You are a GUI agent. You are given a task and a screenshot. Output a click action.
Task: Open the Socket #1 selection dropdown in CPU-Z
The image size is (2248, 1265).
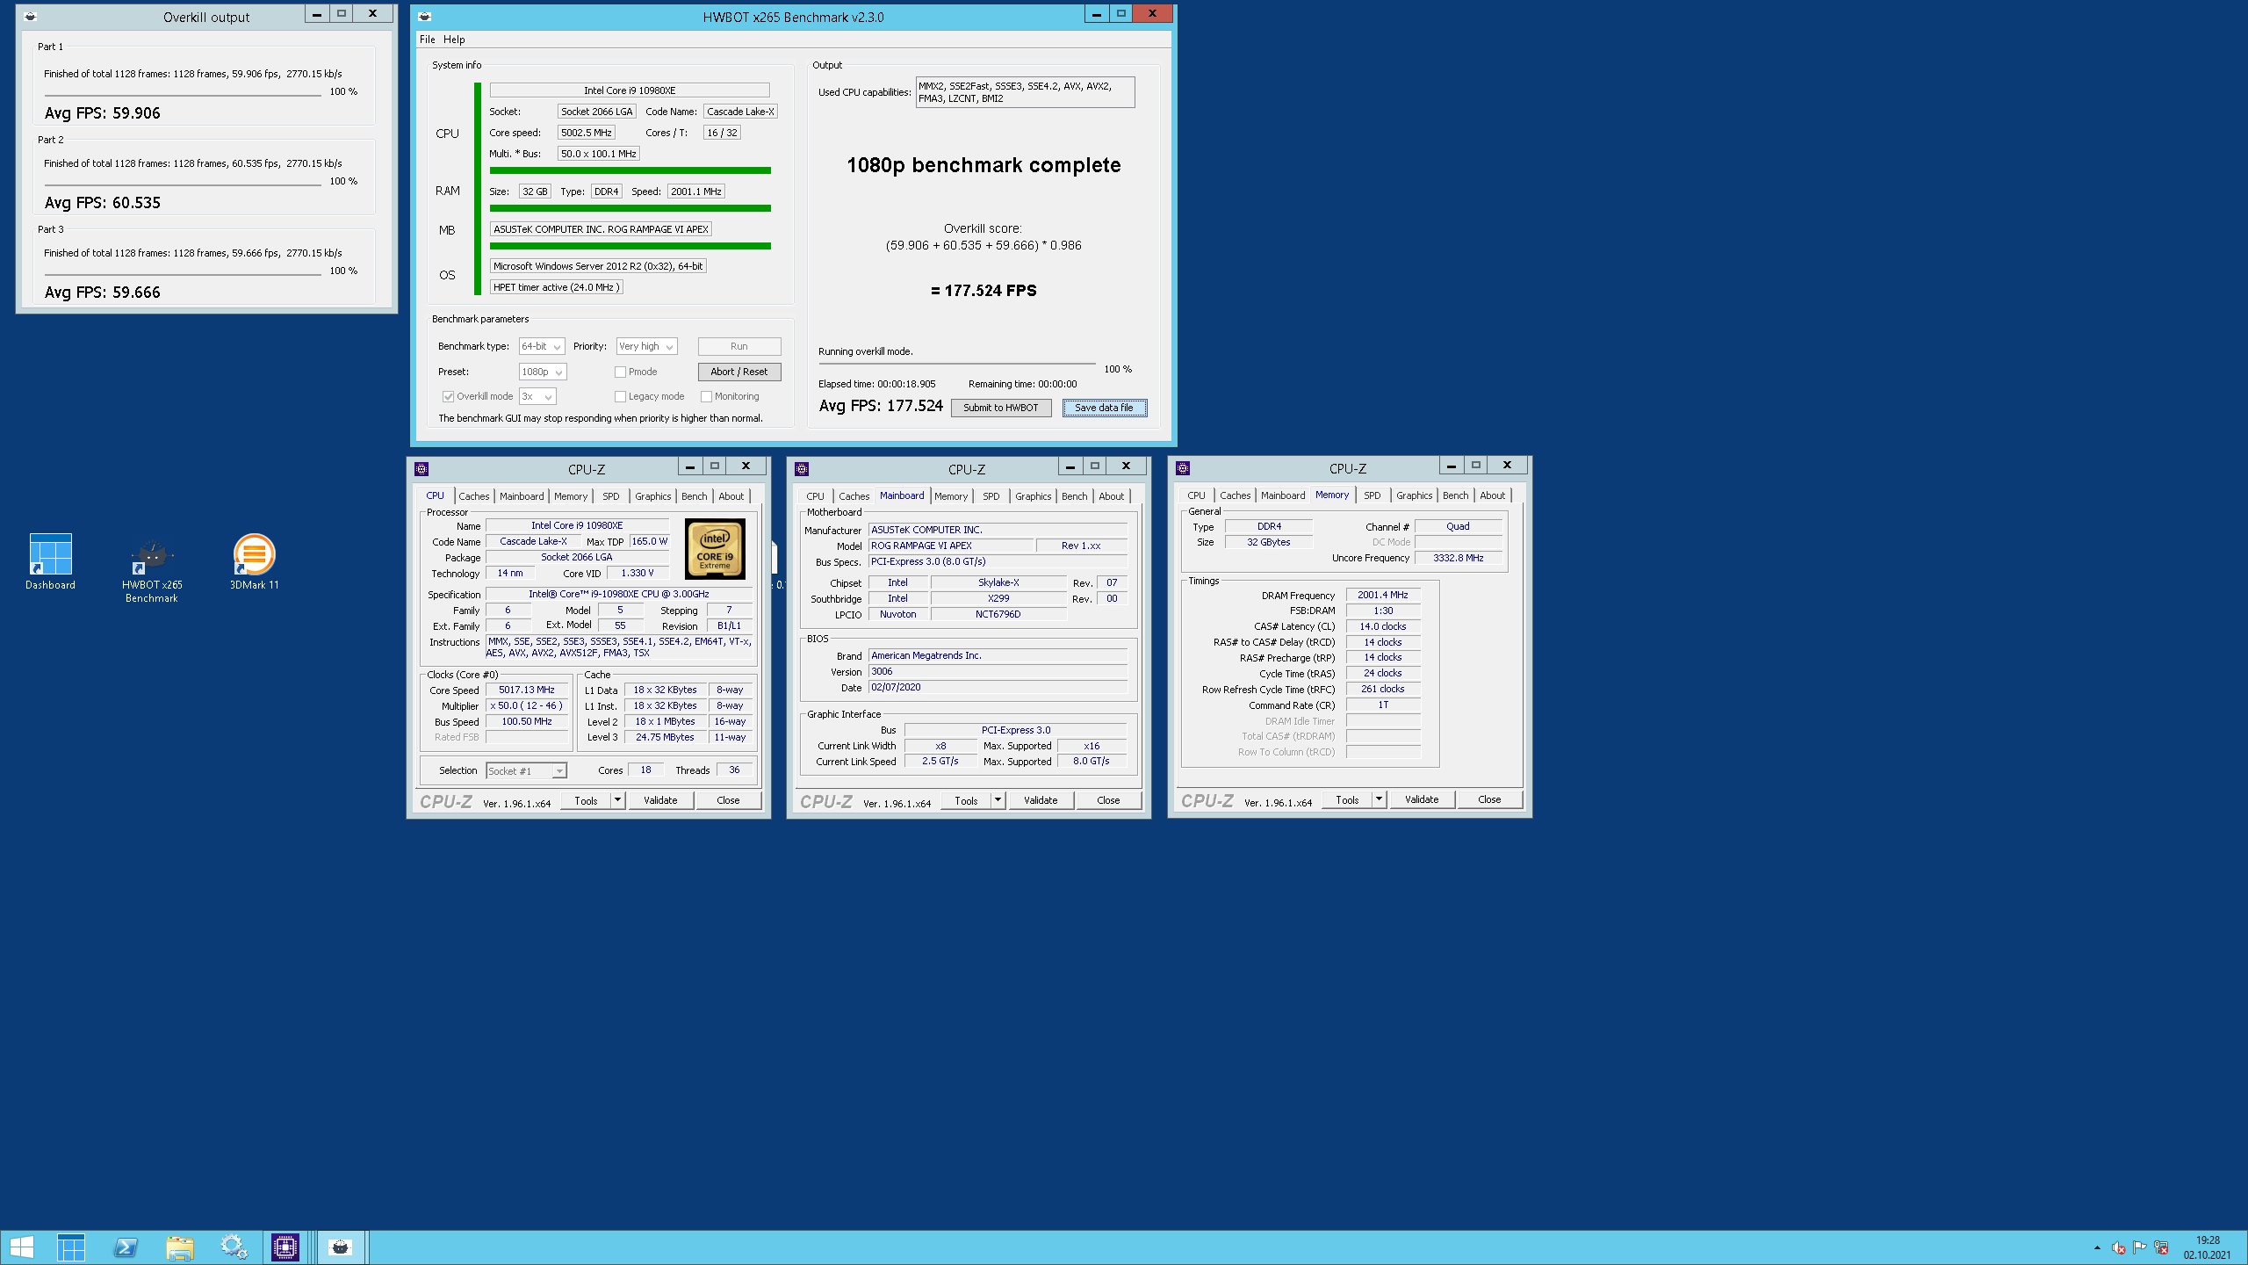pyautogui.click(x=526, y=770)
